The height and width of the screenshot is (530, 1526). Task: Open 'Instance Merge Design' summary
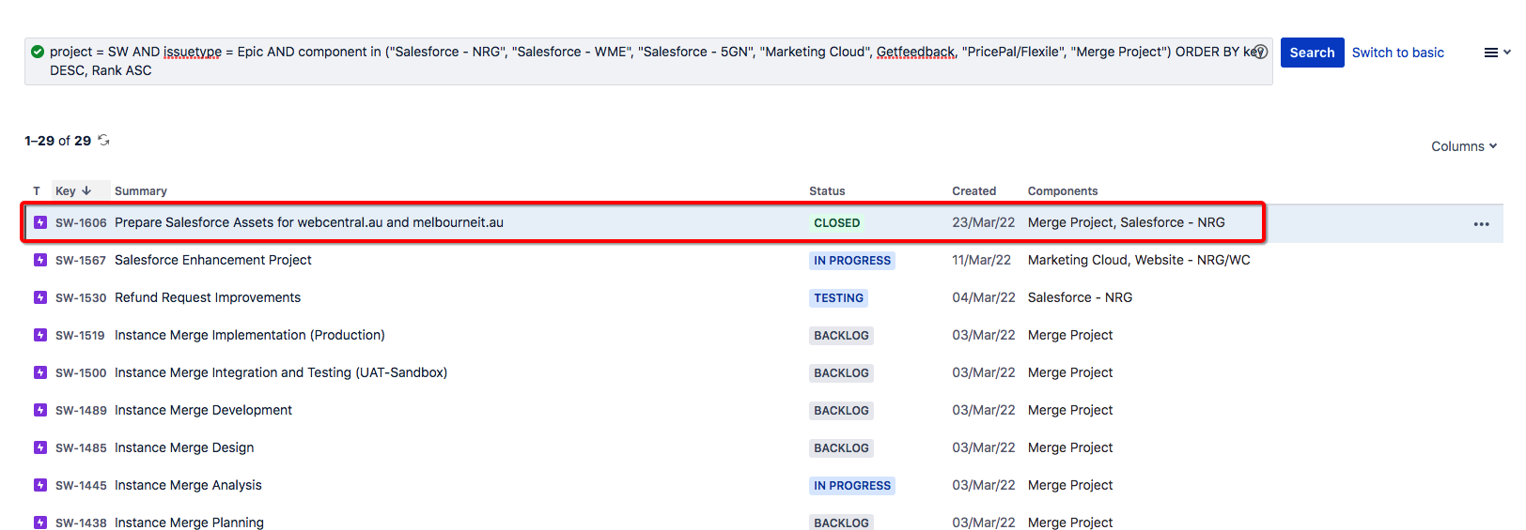click(x=184, y=447)
